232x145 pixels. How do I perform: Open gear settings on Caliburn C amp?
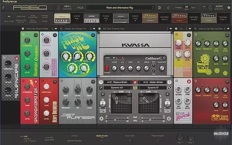(164, 58)
